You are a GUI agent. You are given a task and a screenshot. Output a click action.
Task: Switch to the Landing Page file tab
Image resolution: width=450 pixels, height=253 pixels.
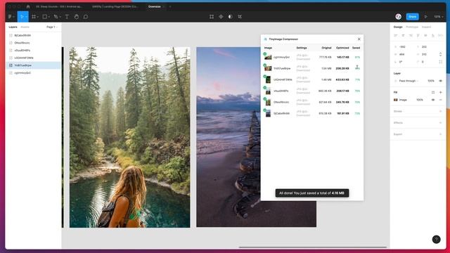pyautogui.click(x=115, y=6)
